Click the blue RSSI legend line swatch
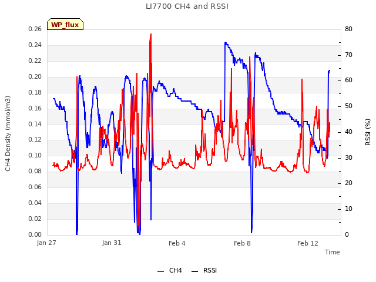Image resolution: width=376 pixels, height=282 pixels. pos(195,271)
